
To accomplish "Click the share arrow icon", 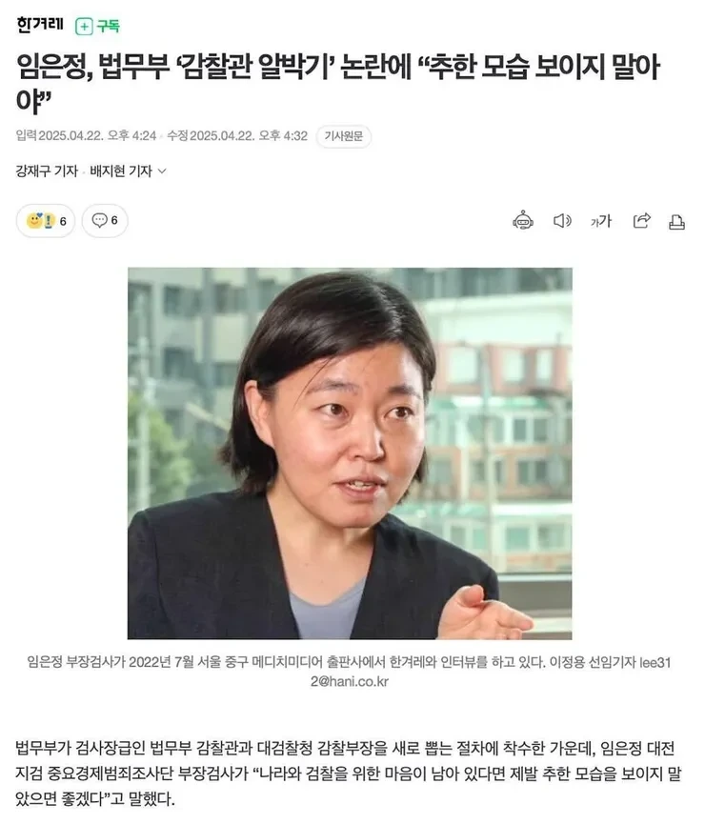I will [x=641, y=221].
